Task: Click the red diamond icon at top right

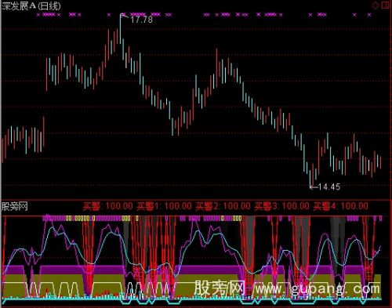Action: pos(376,5)
